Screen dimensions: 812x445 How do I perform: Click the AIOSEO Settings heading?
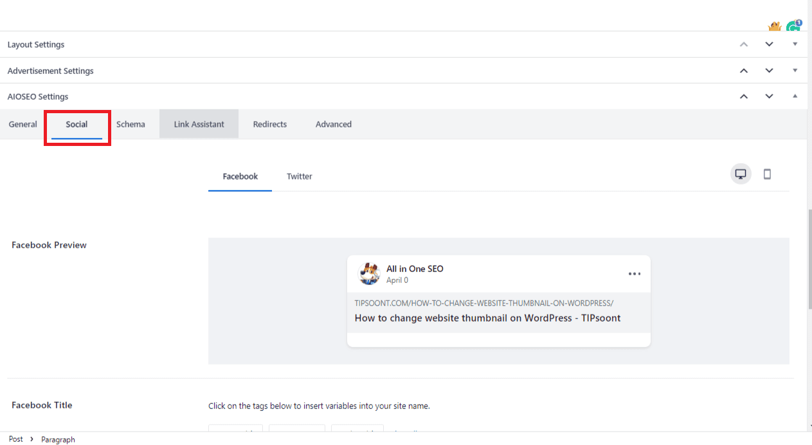38,96
